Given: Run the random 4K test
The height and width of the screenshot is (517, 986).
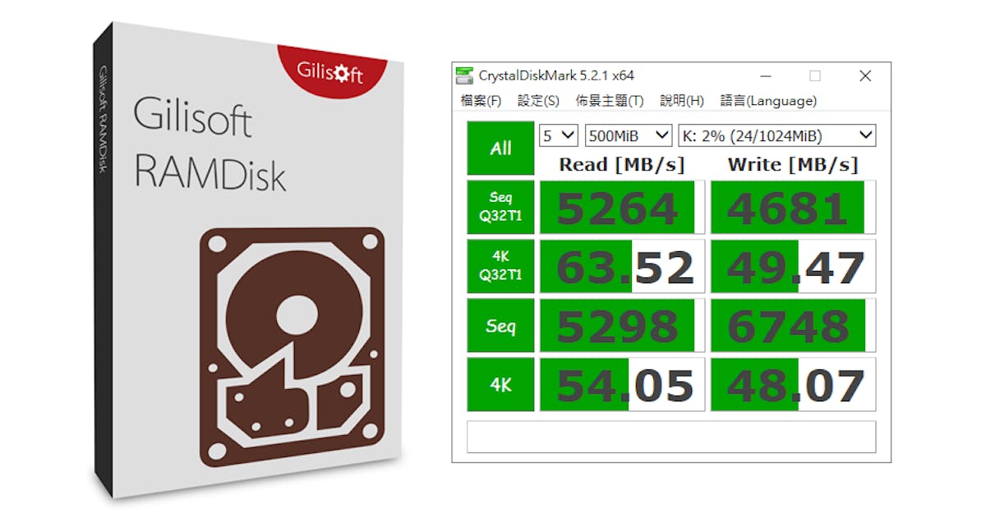Looking at the screenshot, I should click(x=500, y=384).
